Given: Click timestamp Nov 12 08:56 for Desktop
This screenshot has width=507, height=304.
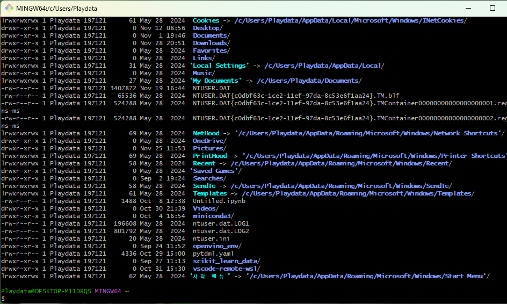Looking at the screenshot, I should point(163,28).
